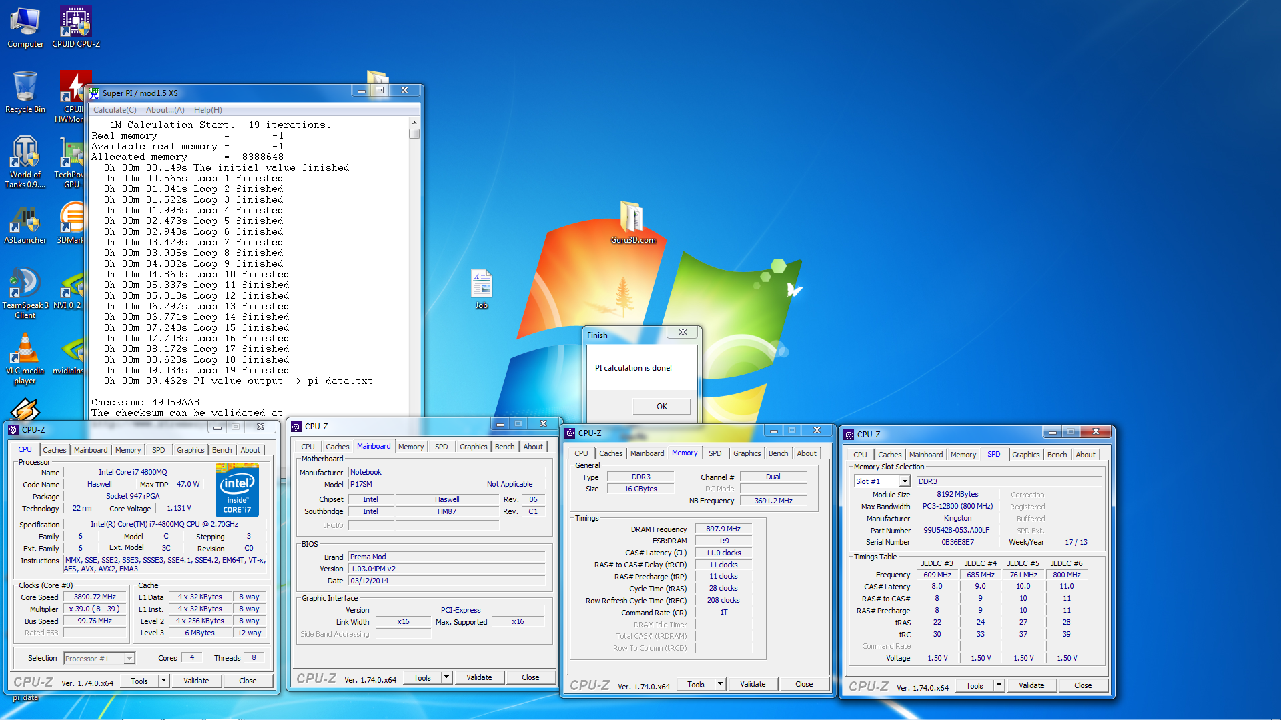Screen dimensions: 1281x720
Task: Expand Tools dropdown arrow in Mainboard CPU-Z window
Action: (446, 677)
